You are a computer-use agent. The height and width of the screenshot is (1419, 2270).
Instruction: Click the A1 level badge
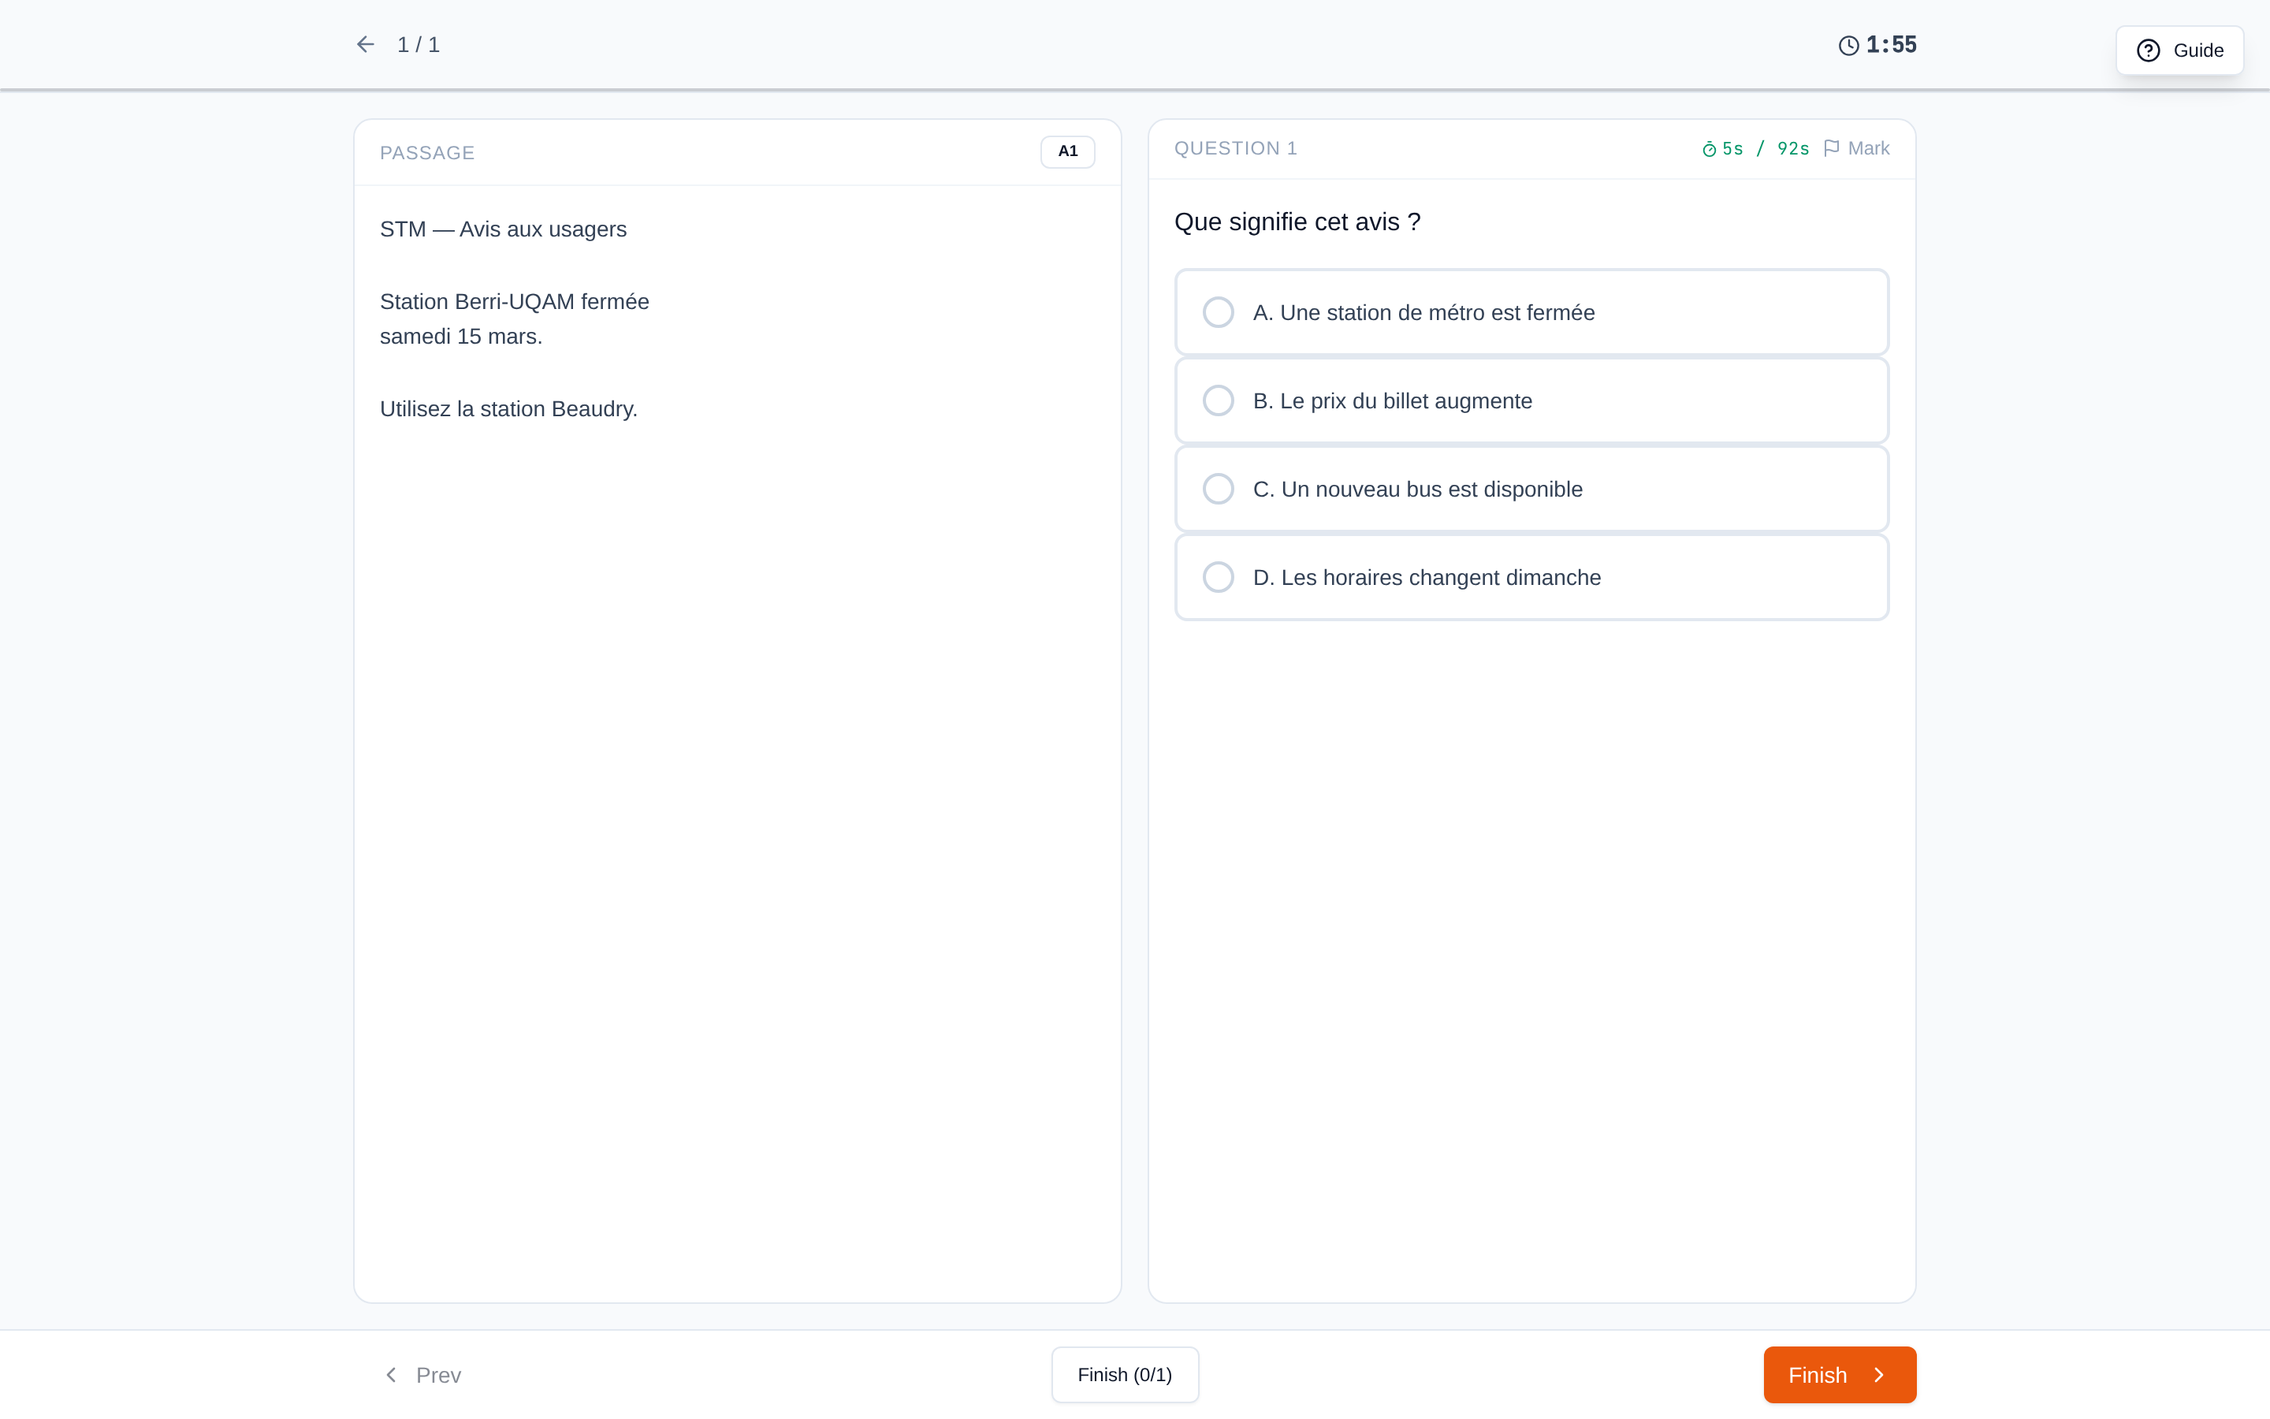coord(1067,151)
